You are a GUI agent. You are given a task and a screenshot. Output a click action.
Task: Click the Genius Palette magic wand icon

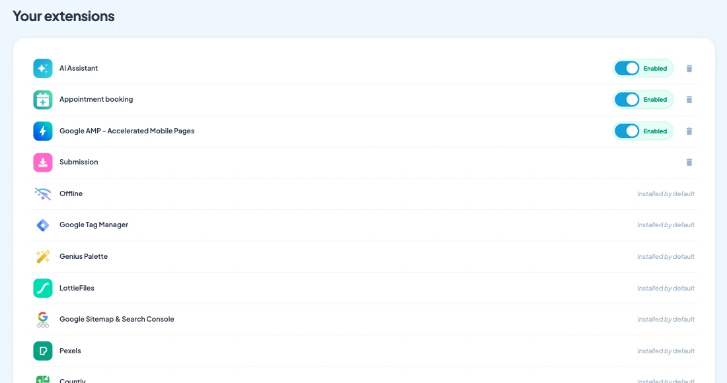click(43, 257)
